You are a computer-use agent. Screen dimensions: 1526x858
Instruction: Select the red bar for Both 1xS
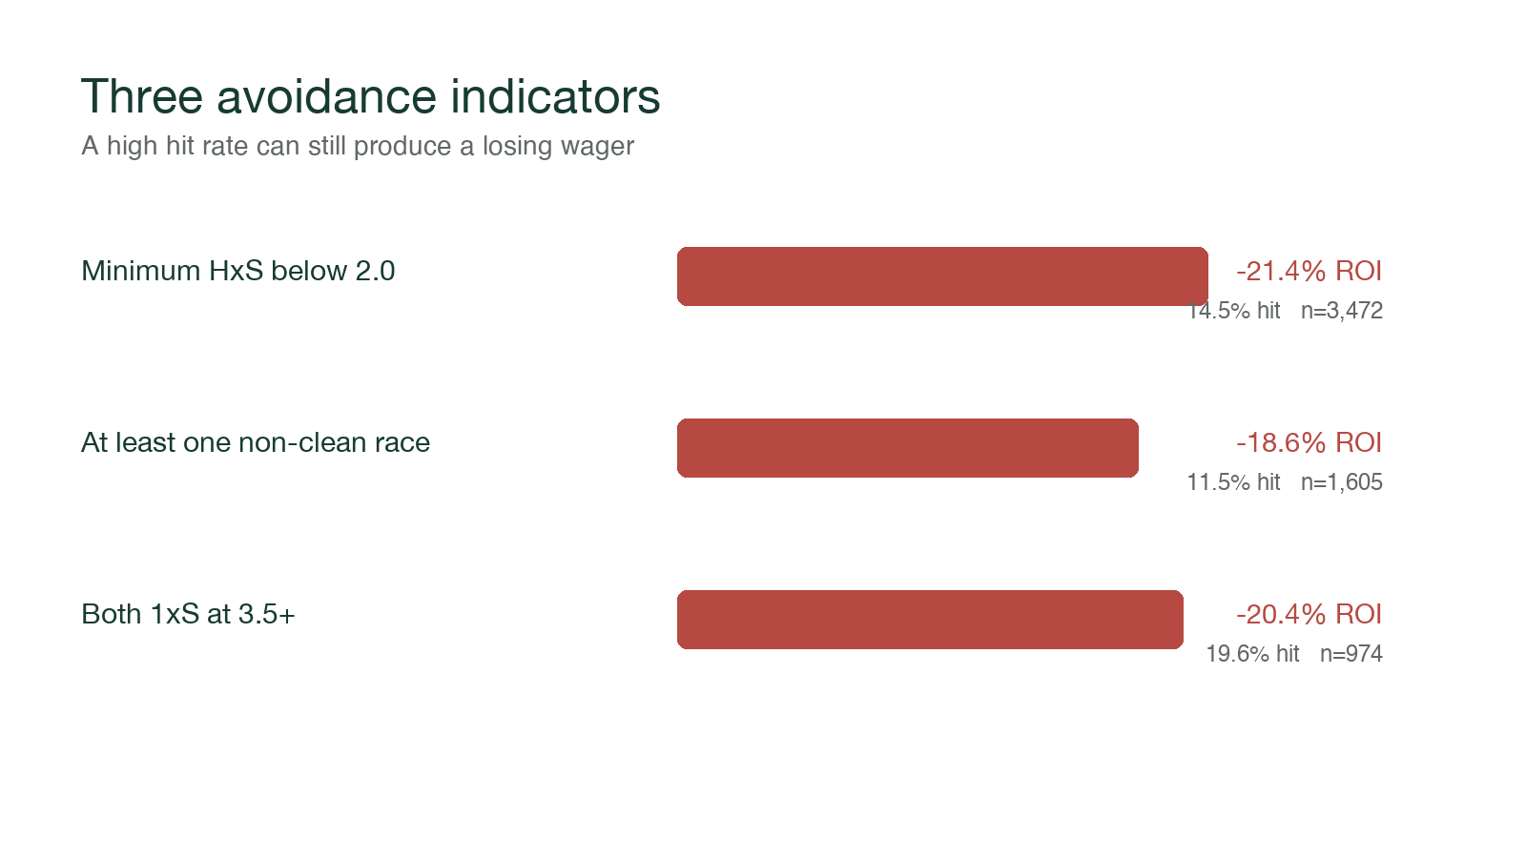pos(930,620)
